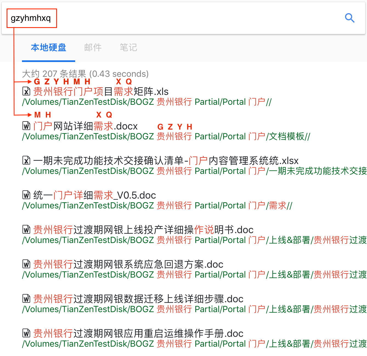
Task: Click Excel icon of 一期未完成功能技术交接确认清单 file
Action: coord(26,160)
